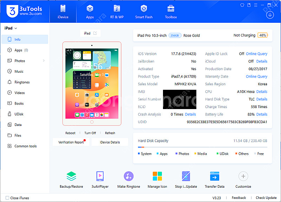Viewport: 281px width, 202px height.
Task: Click the Hard Disk Capacity usage bar
Action: pos(203,147)
